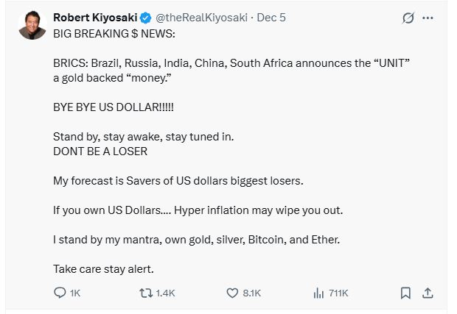457x314 pixels.
Task: Click the 8.1K likes count
Action: click(251, 293)
